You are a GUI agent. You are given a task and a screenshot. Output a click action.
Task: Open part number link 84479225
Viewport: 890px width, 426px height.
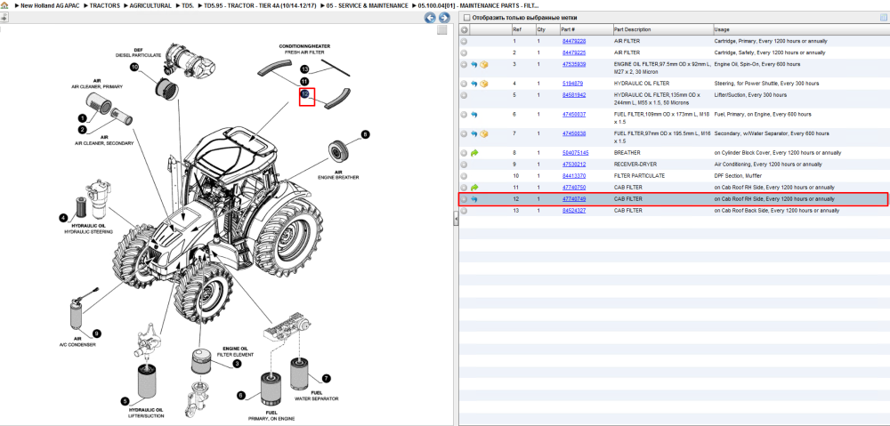(x=573, y=52)
